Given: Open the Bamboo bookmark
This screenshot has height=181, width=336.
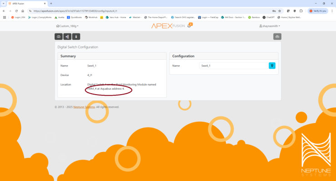Looking at the screenshot, I should [254, 18].
